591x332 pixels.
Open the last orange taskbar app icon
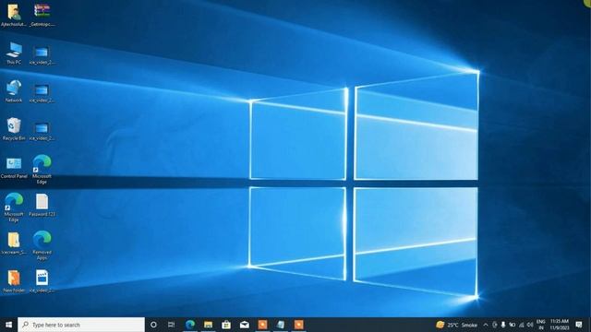coord(299,325)
